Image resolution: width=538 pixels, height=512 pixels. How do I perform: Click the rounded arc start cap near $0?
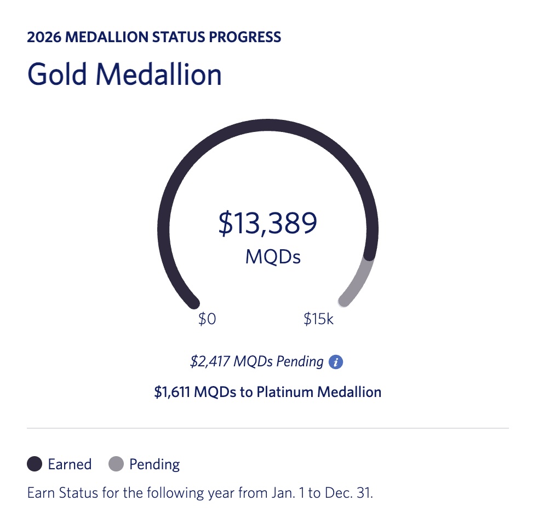[192, 302]
